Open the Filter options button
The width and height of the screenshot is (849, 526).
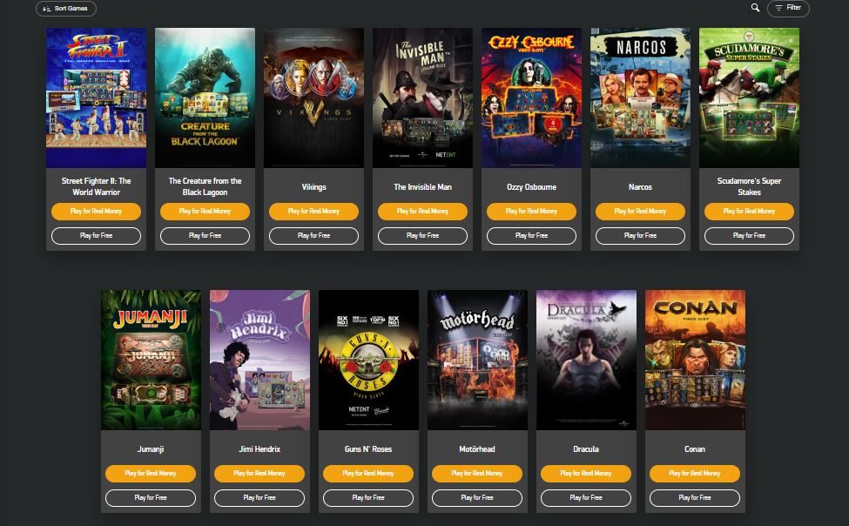[788, 8]
